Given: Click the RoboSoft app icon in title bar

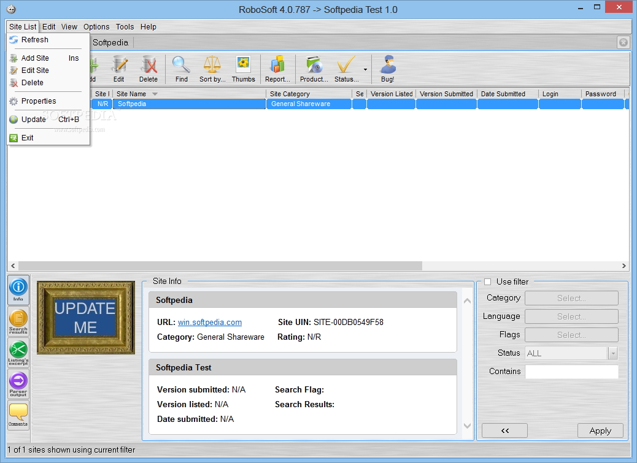Looking at the screenshot, I should pyautogui.click(x=11, y=9).
